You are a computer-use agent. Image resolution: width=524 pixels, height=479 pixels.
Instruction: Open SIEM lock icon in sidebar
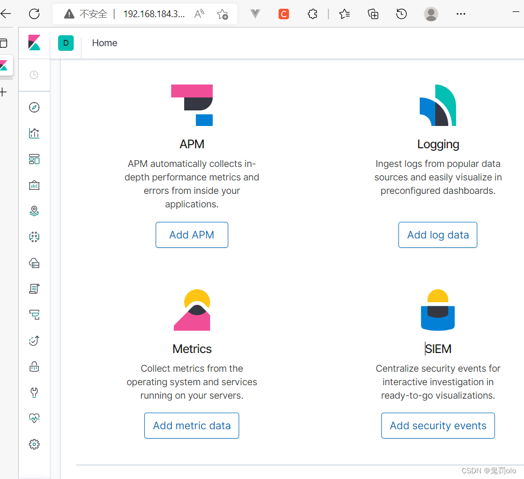point(34,367)
